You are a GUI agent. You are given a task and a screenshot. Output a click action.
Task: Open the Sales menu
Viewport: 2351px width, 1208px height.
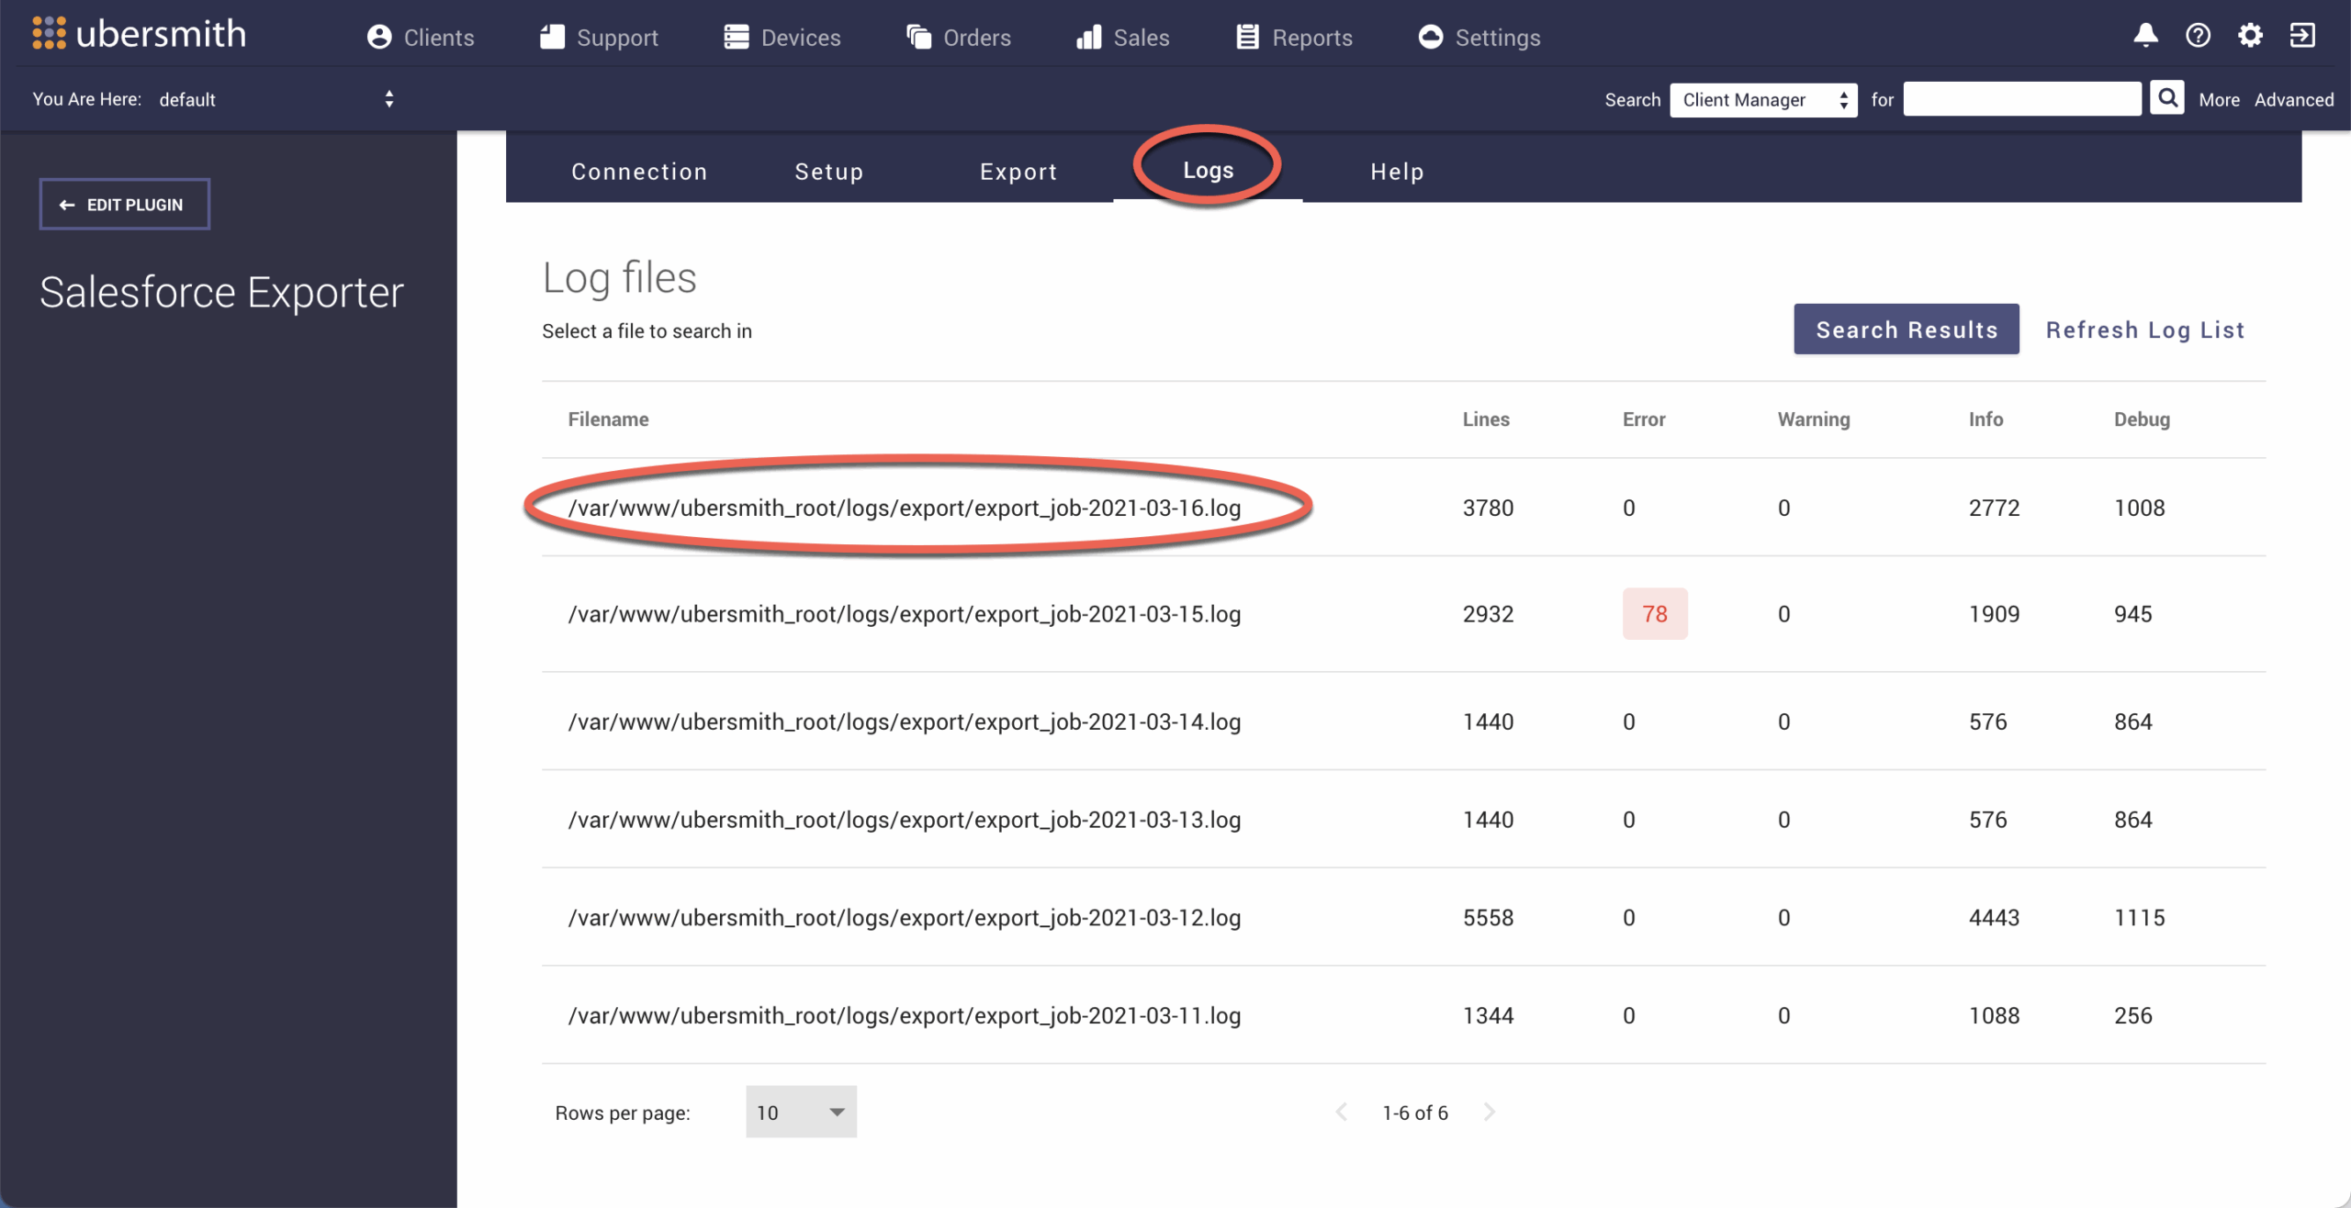click(1123, 38)
